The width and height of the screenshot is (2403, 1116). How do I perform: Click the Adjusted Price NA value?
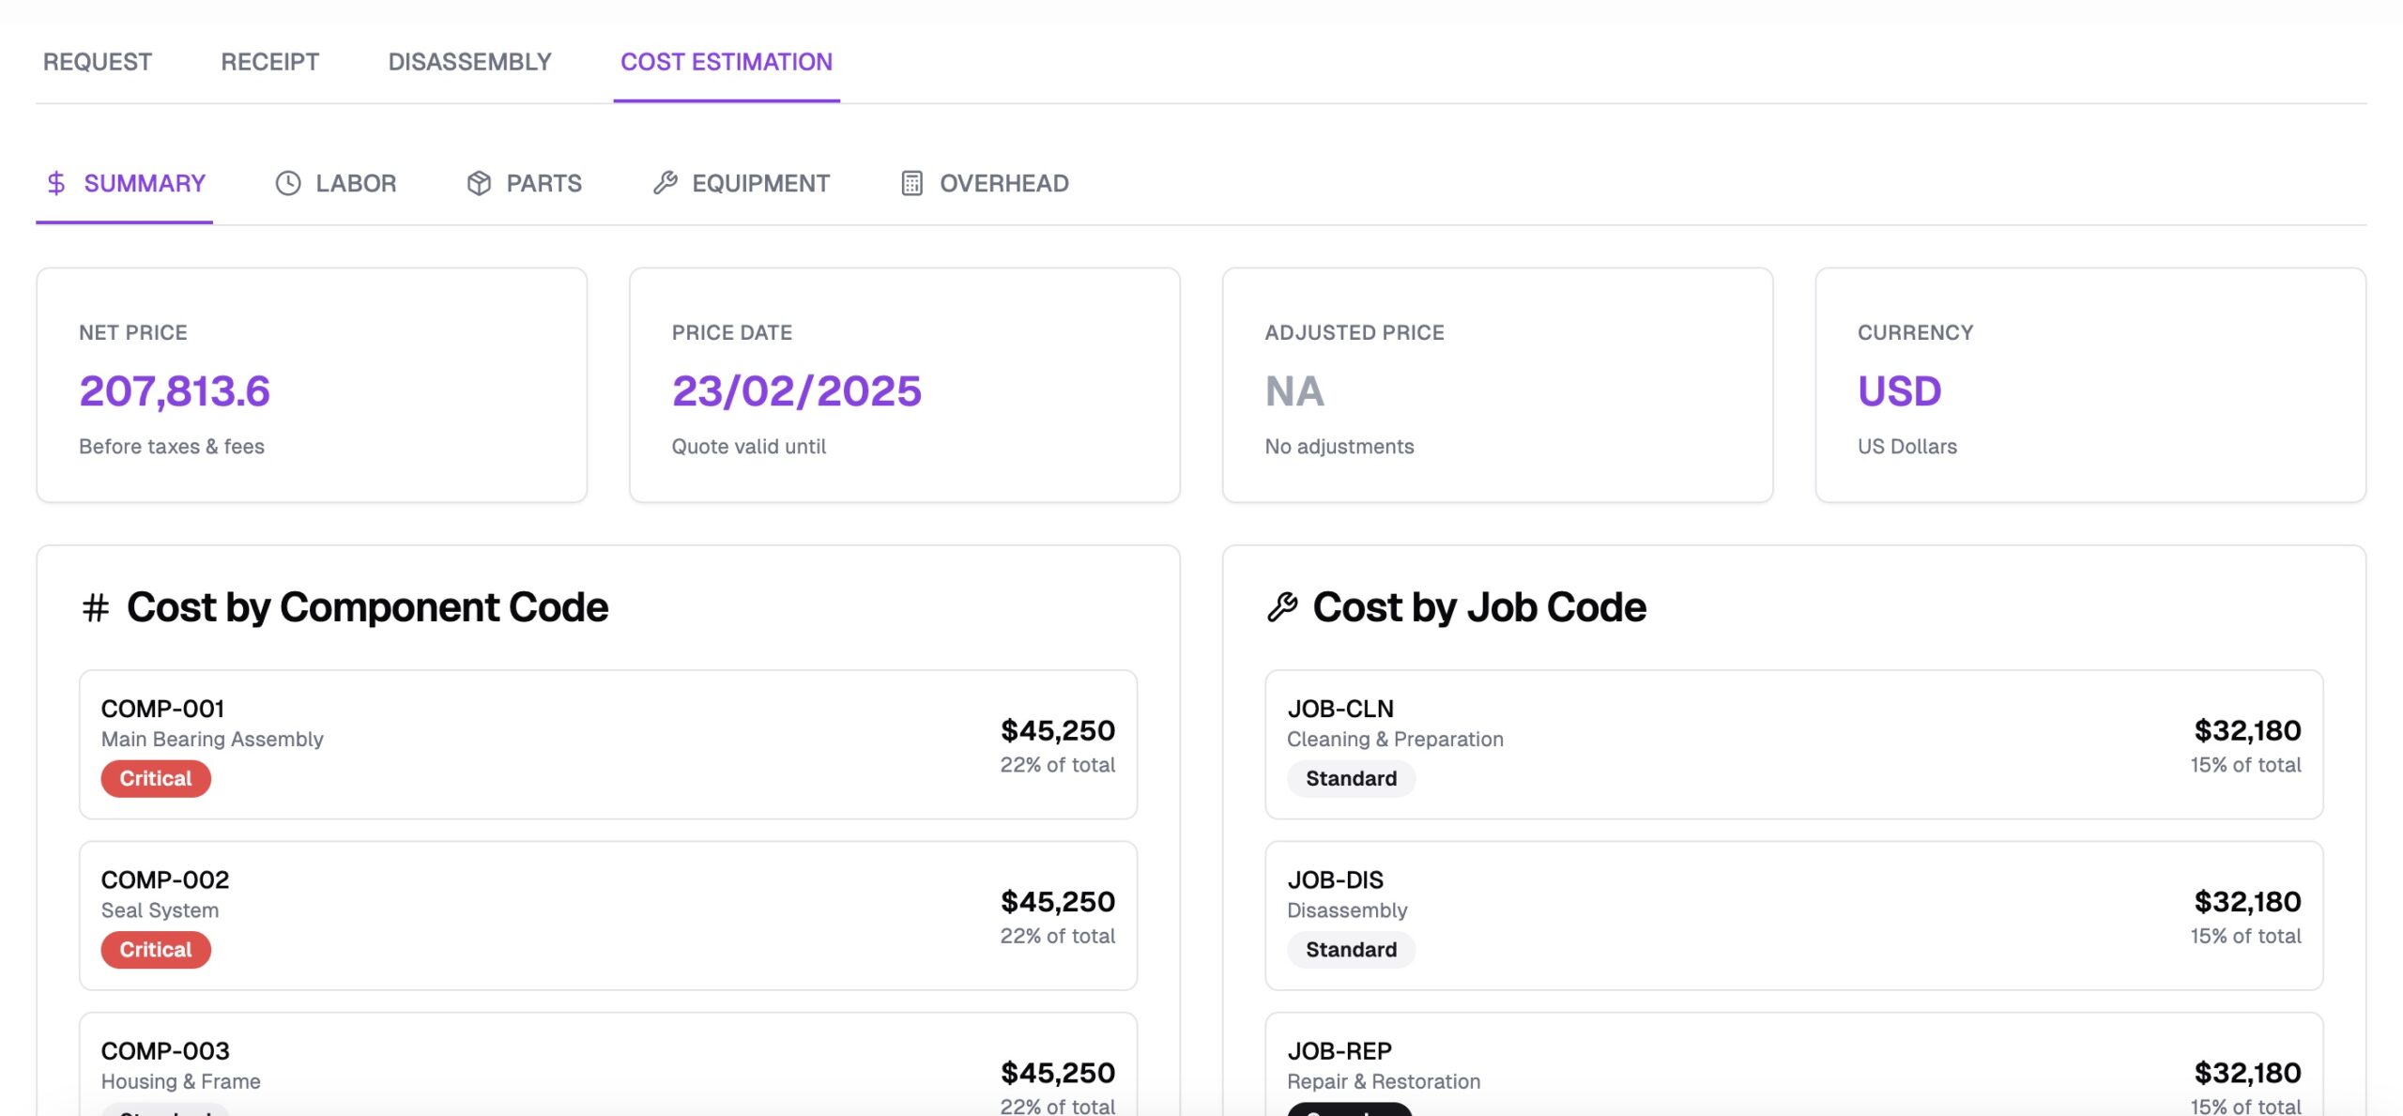pyautogui.click(x=1294, y=390)
